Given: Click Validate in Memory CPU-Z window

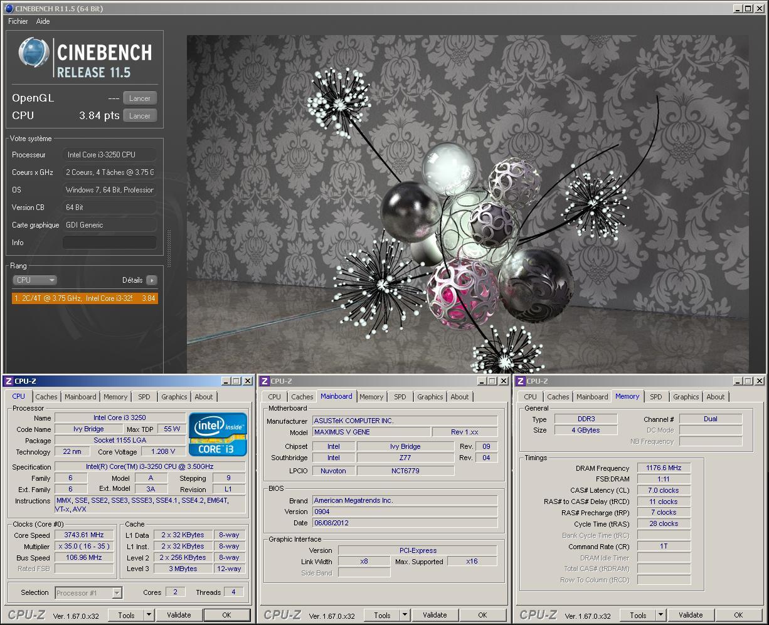Looking at the screenshot, I should [691, 615].
